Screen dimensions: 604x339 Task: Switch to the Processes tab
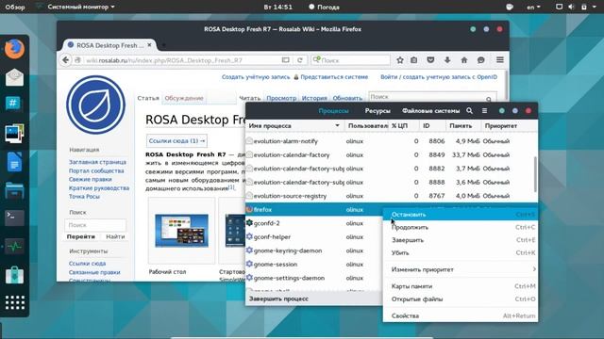(x=333, y=111)
